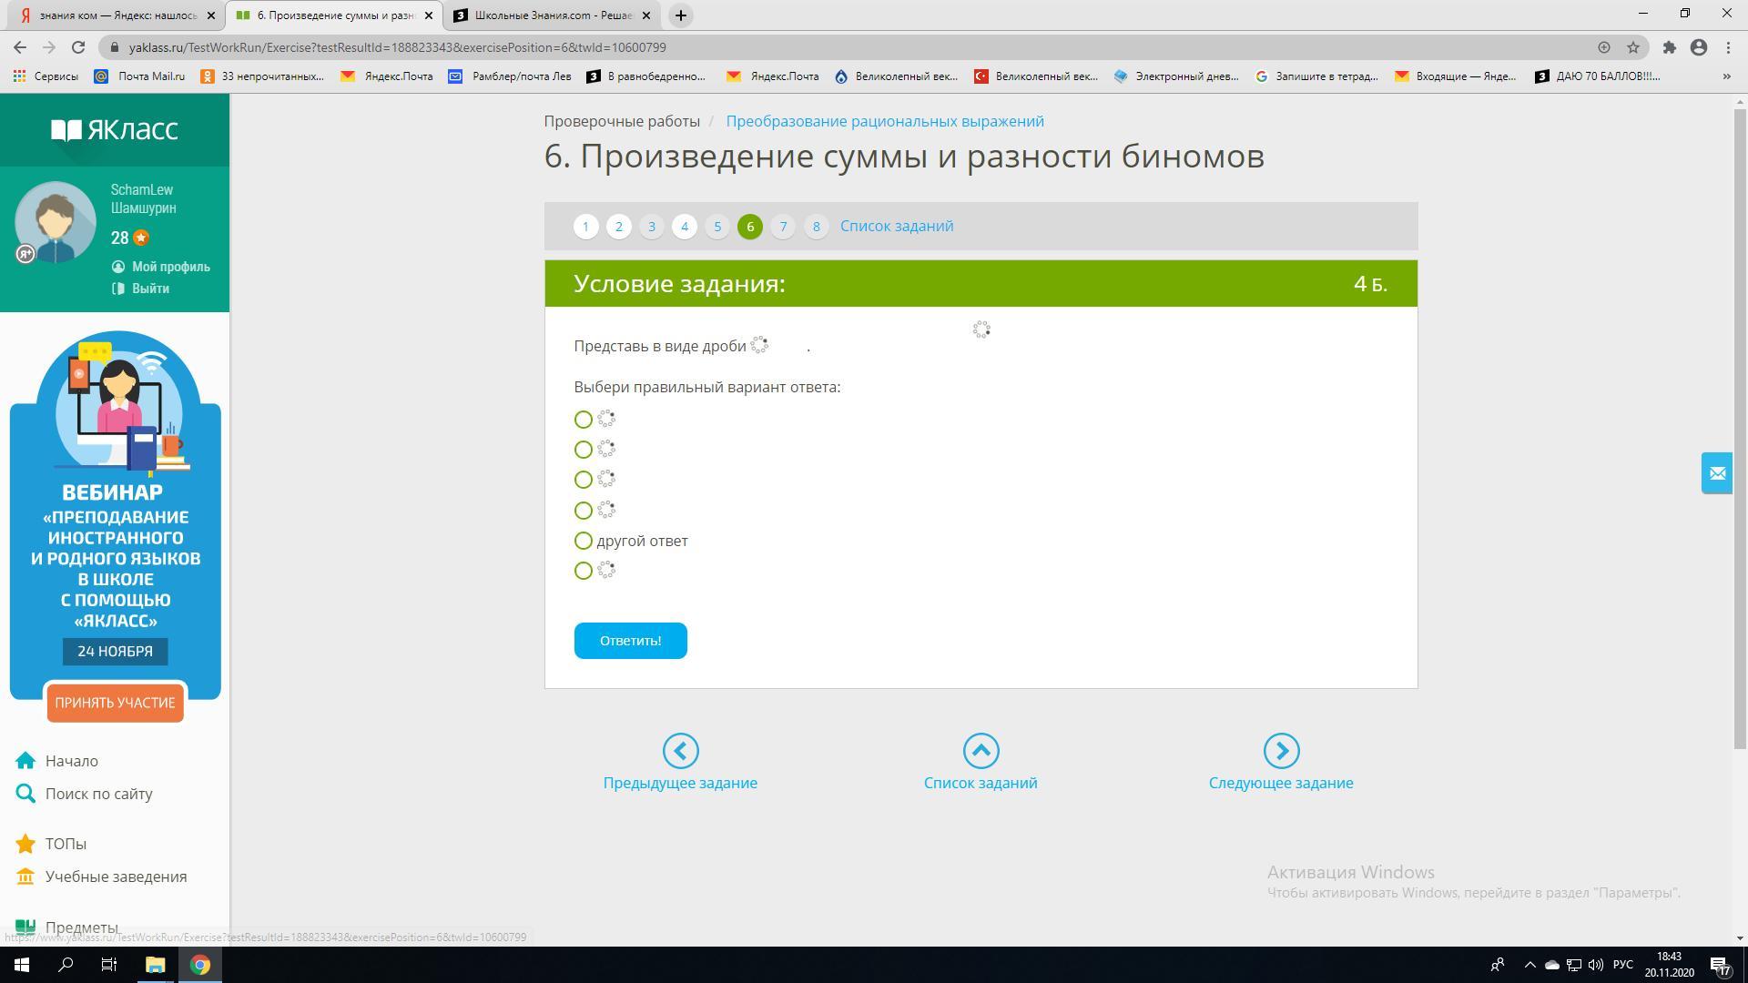Open the Список заданий link in the navigation bar
This screenshot has width=1748, height=983.
(897, 227)
